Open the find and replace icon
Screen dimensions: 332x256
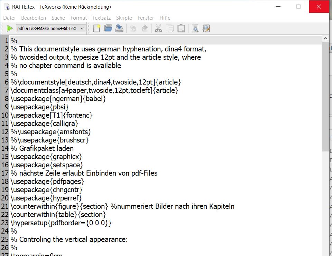(206, 28)
